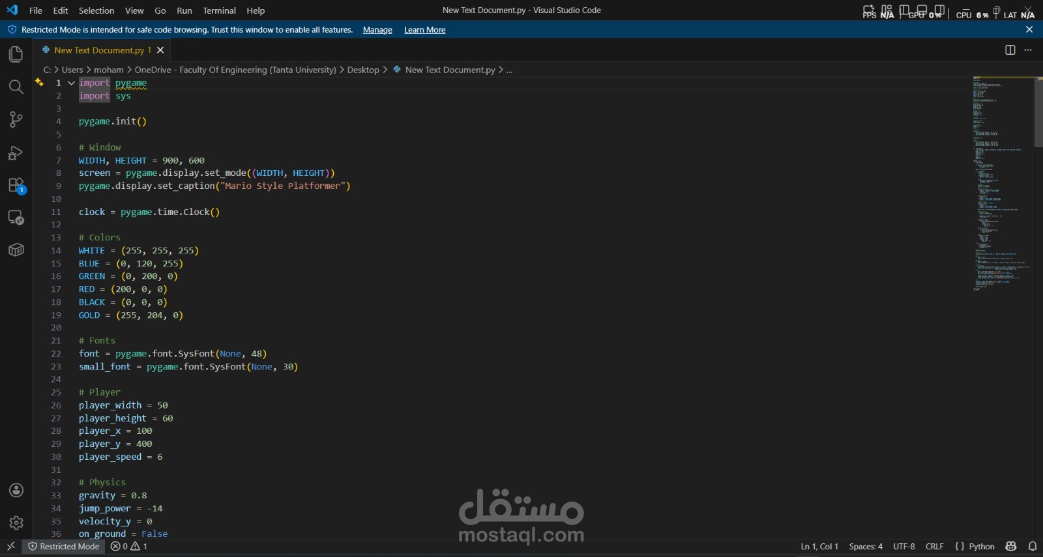Open the Users breadcrumb dropdown
The width and height of the screenshot is (1043, 557).
[x=72, y=70]
